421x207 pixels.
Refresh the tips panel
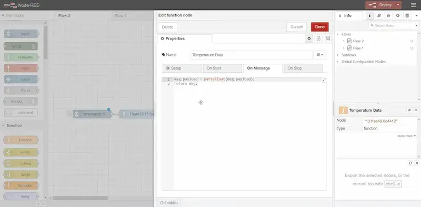tap(410, 163)
